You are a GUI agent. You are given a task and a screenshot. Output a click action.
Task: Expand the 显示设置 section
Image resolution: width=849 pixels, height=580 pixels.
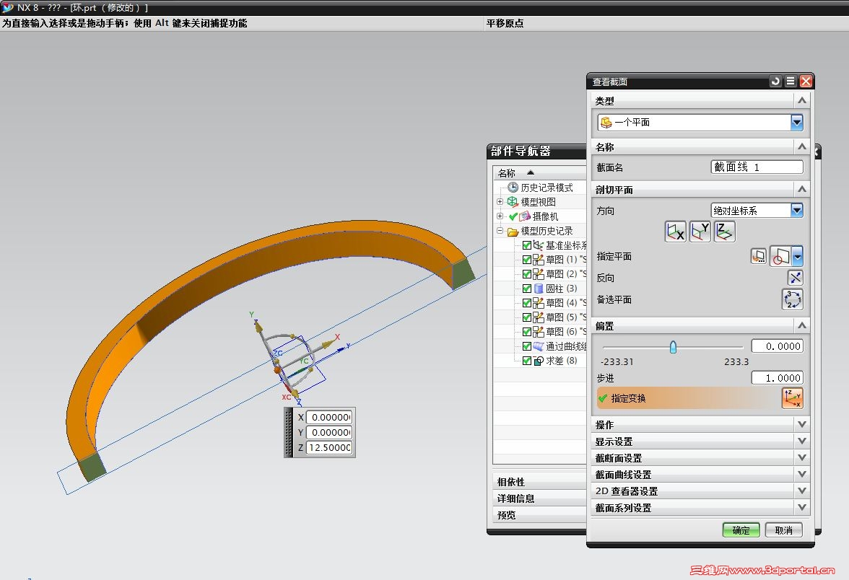[802, 441]
